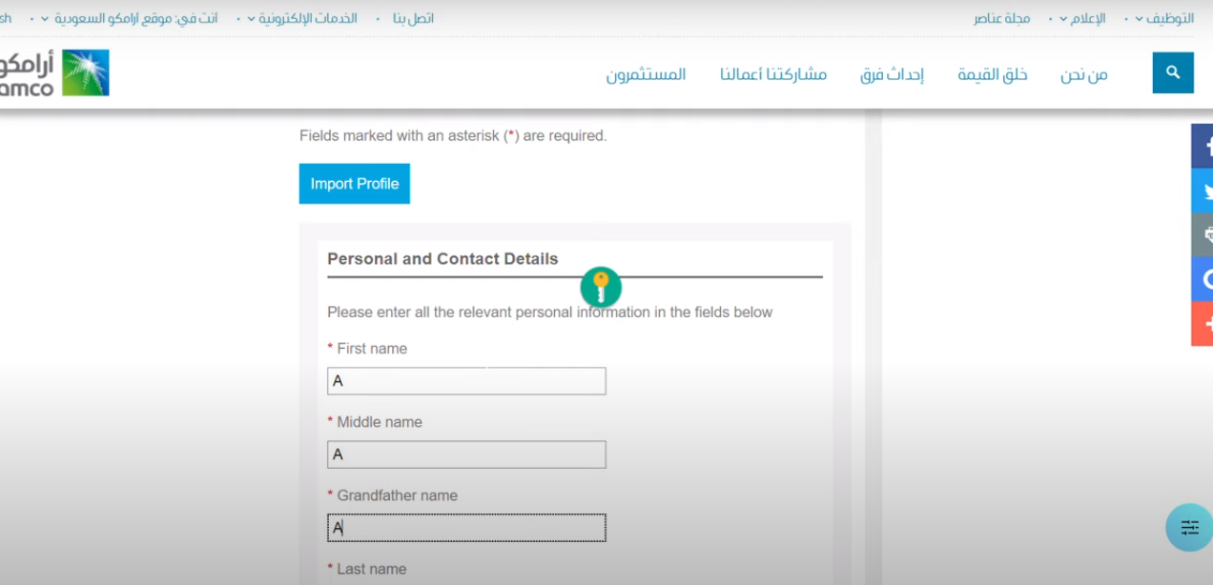
Task: Open the المستثمرون menu item
Action: 646,74
